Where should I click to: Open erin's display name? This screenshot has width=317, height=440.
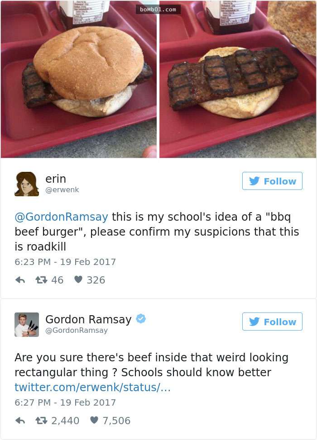tap(56, 179)
